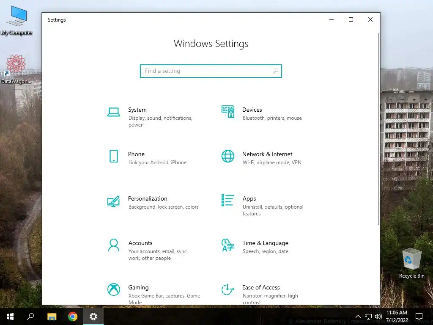Click the Settings window vertical scrollbar
This screenshot has height=325, width=433.
[378, 129]
